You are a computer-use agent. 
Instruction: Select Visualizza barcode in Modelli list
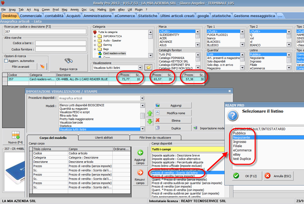click(x=71, y=122)
